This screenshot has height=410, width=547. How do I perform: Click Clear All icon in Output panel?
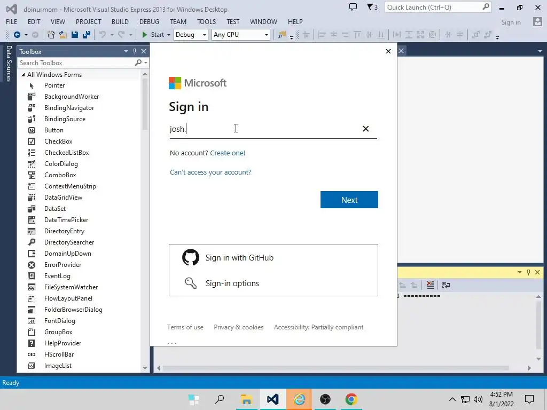coord(430,285)
